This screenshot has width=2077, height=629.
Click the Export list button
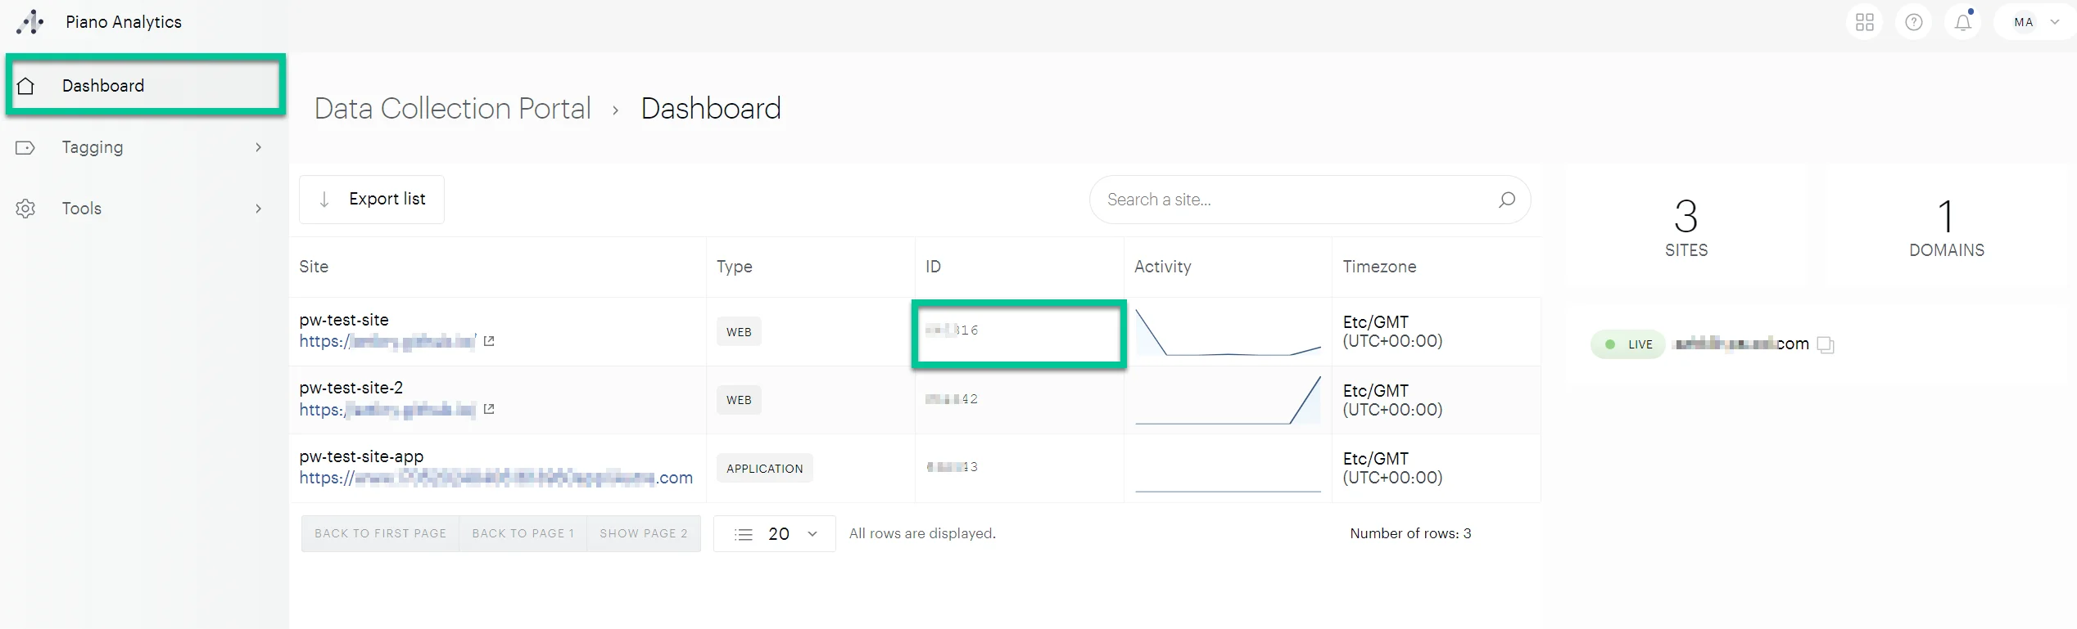372,200
